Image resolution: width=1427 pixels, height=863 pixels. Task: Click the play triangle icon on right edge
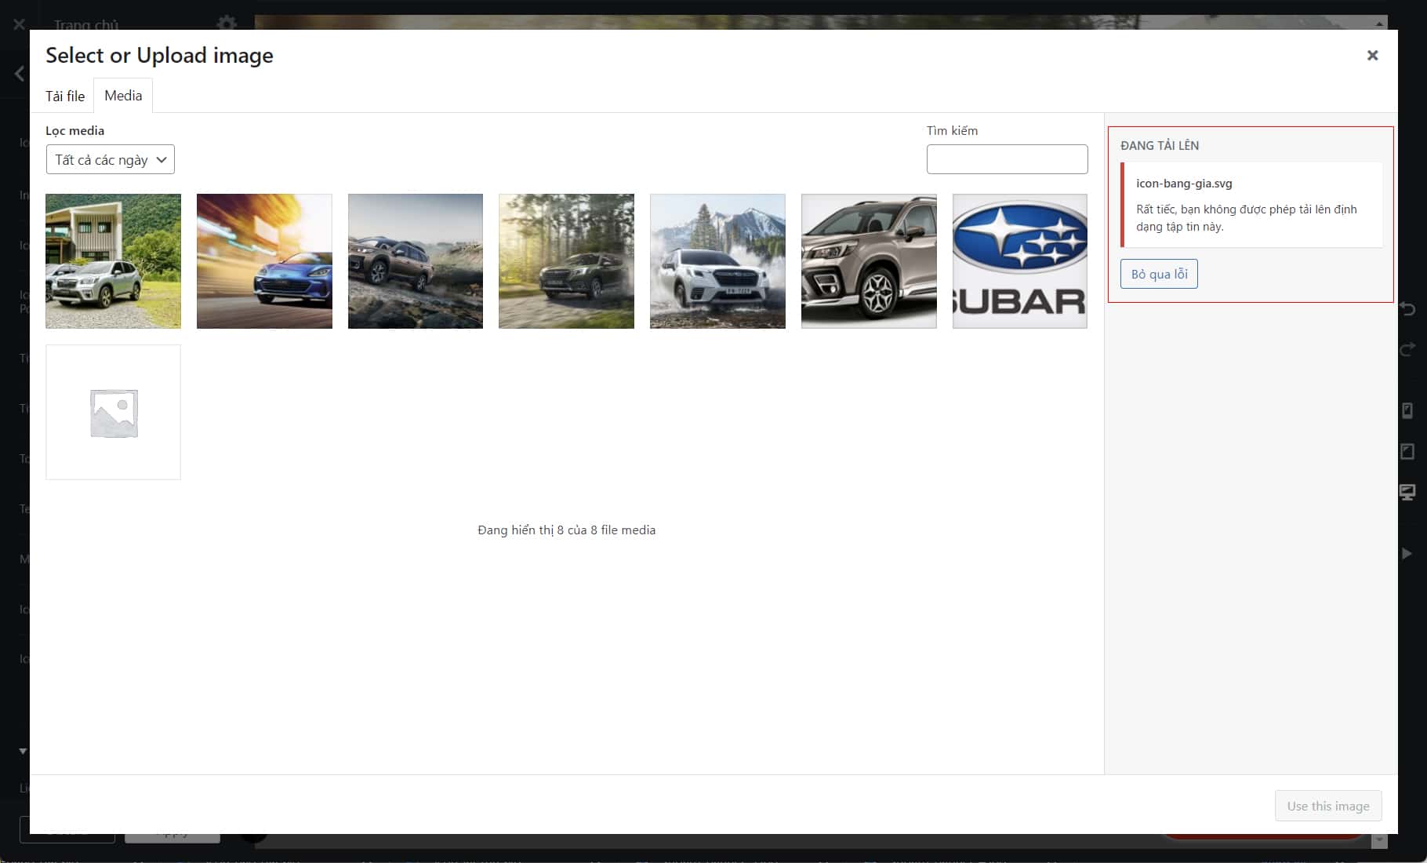[1407, 553]
